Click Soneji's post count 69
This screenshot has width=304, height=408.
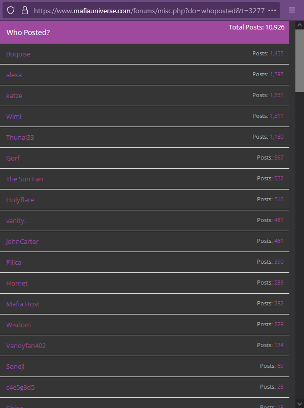click(280, 366)
